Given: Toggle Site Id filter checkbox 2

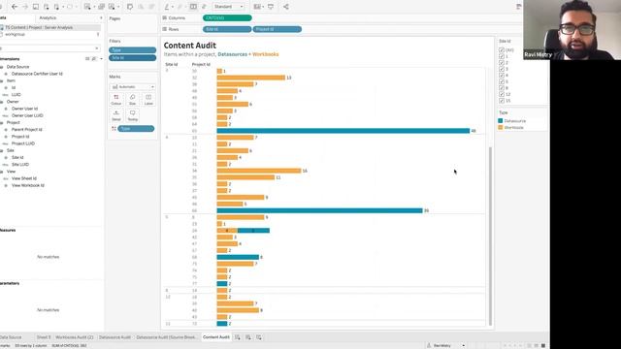Looking at the screenshot, I should click(502, 63).
